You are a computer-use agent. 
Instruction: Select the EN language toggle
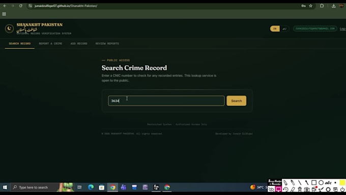[275, 29]
